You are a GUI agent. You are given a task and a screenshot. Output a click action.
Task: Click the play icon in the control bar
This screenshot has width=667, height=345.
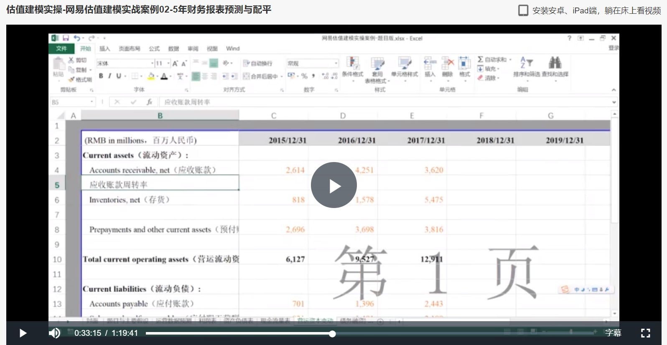(23, 333)
